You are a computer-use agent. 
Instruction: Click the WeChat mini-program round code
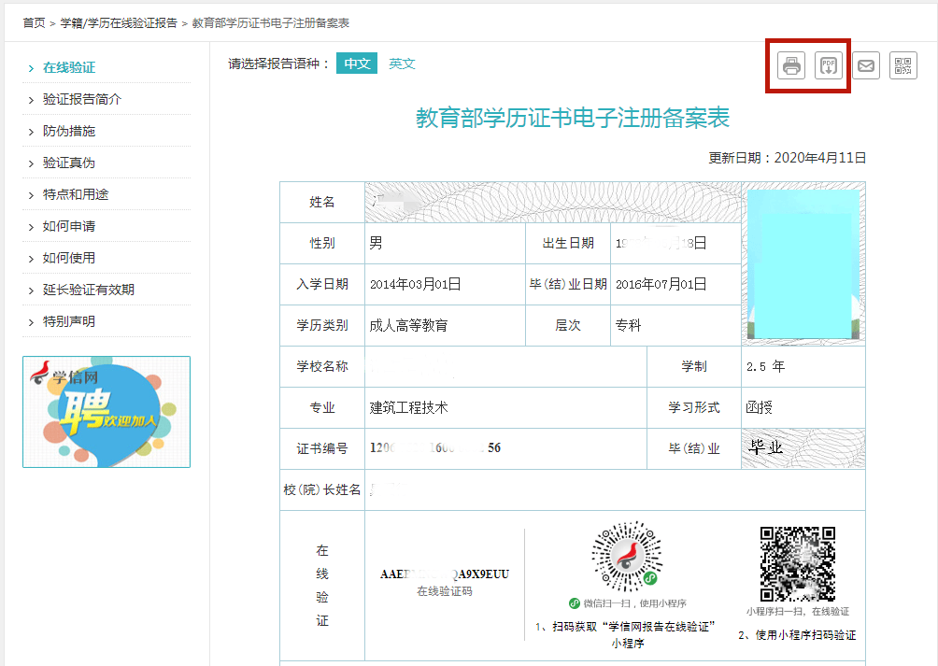[627, 557]
